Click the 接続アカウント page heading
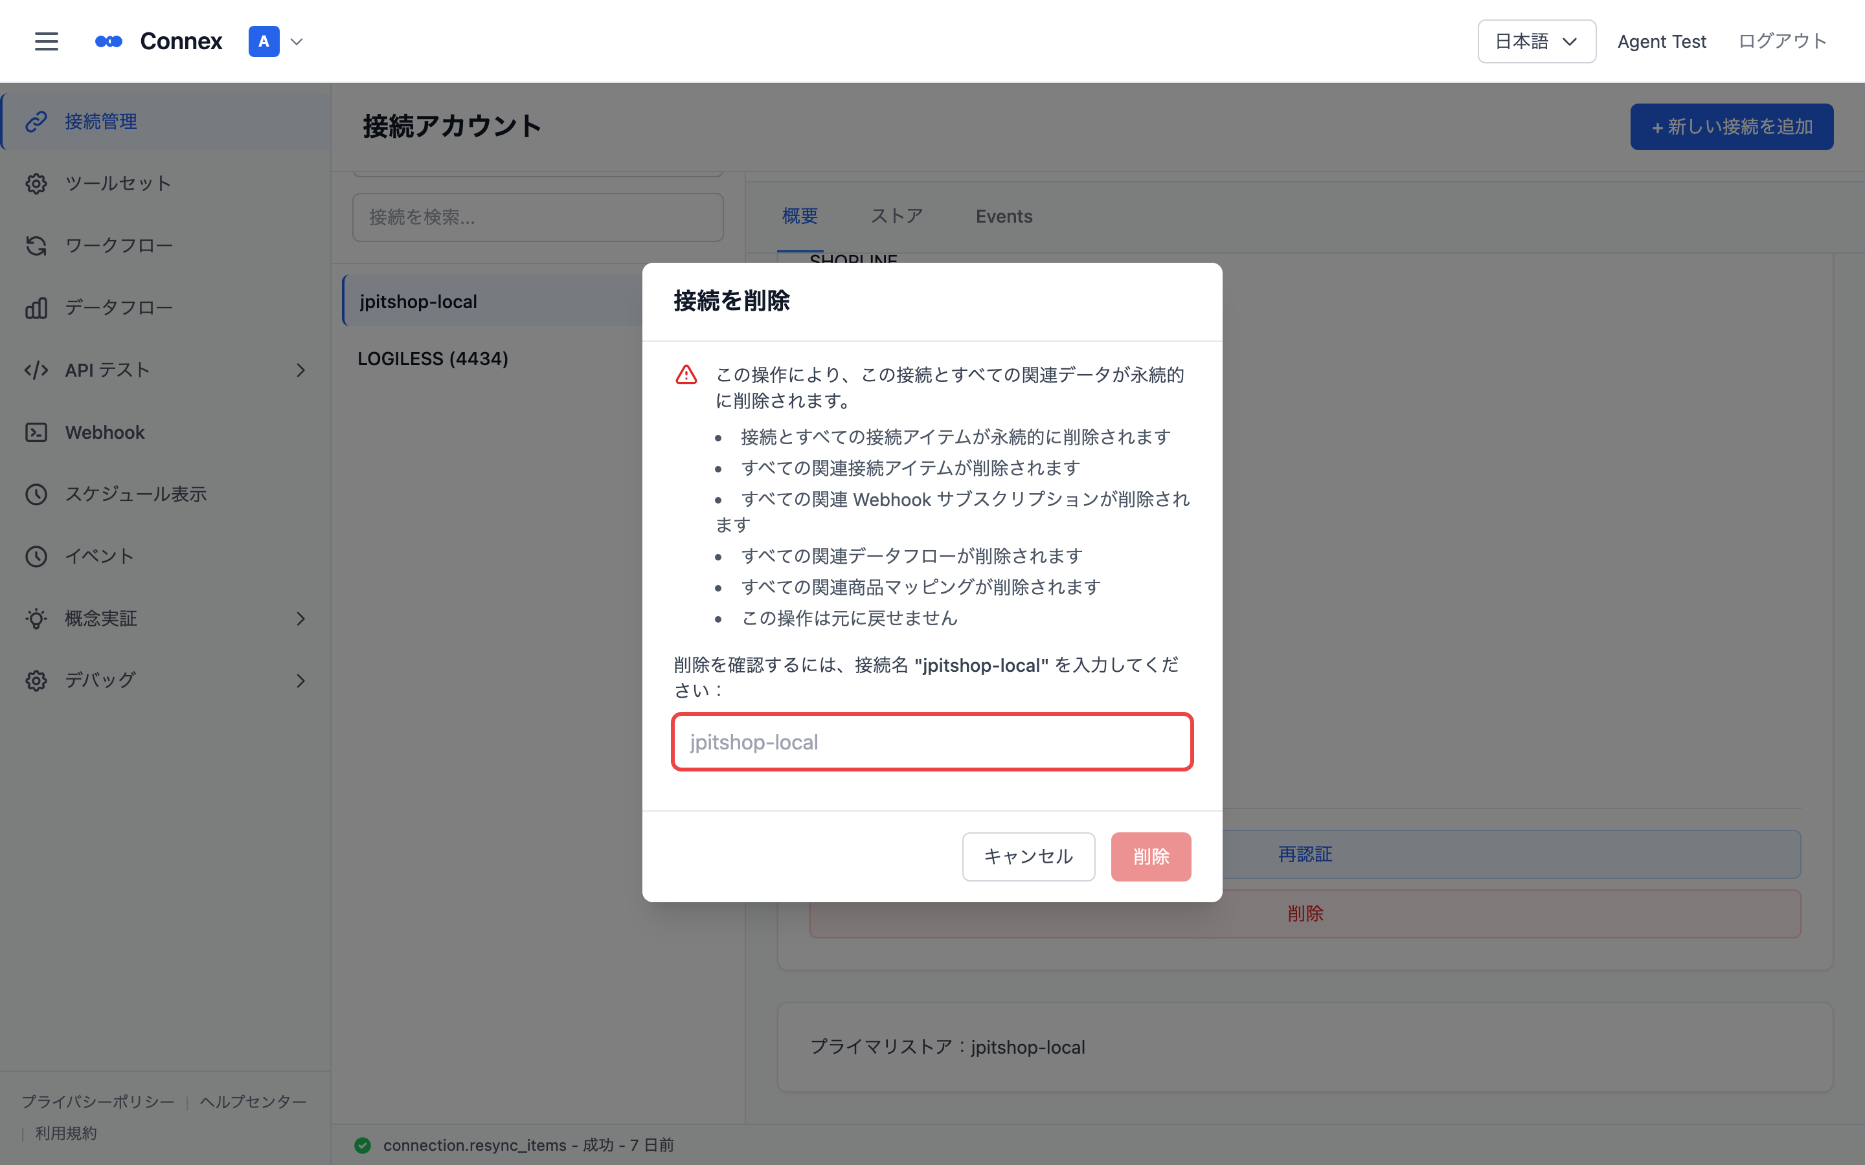This screenshot has height=1165, width=1865. (x=451, y=126)
